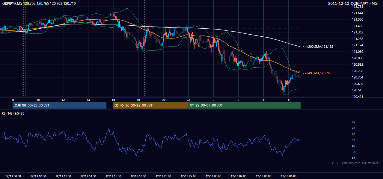Click the NY 22:00-07:00 JST session bar

pos(244,105)
